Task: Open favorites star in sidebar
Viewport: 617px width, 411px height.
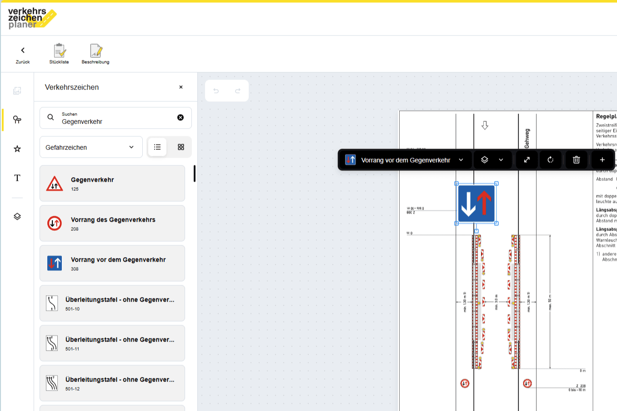Action: tap(17, 149)
